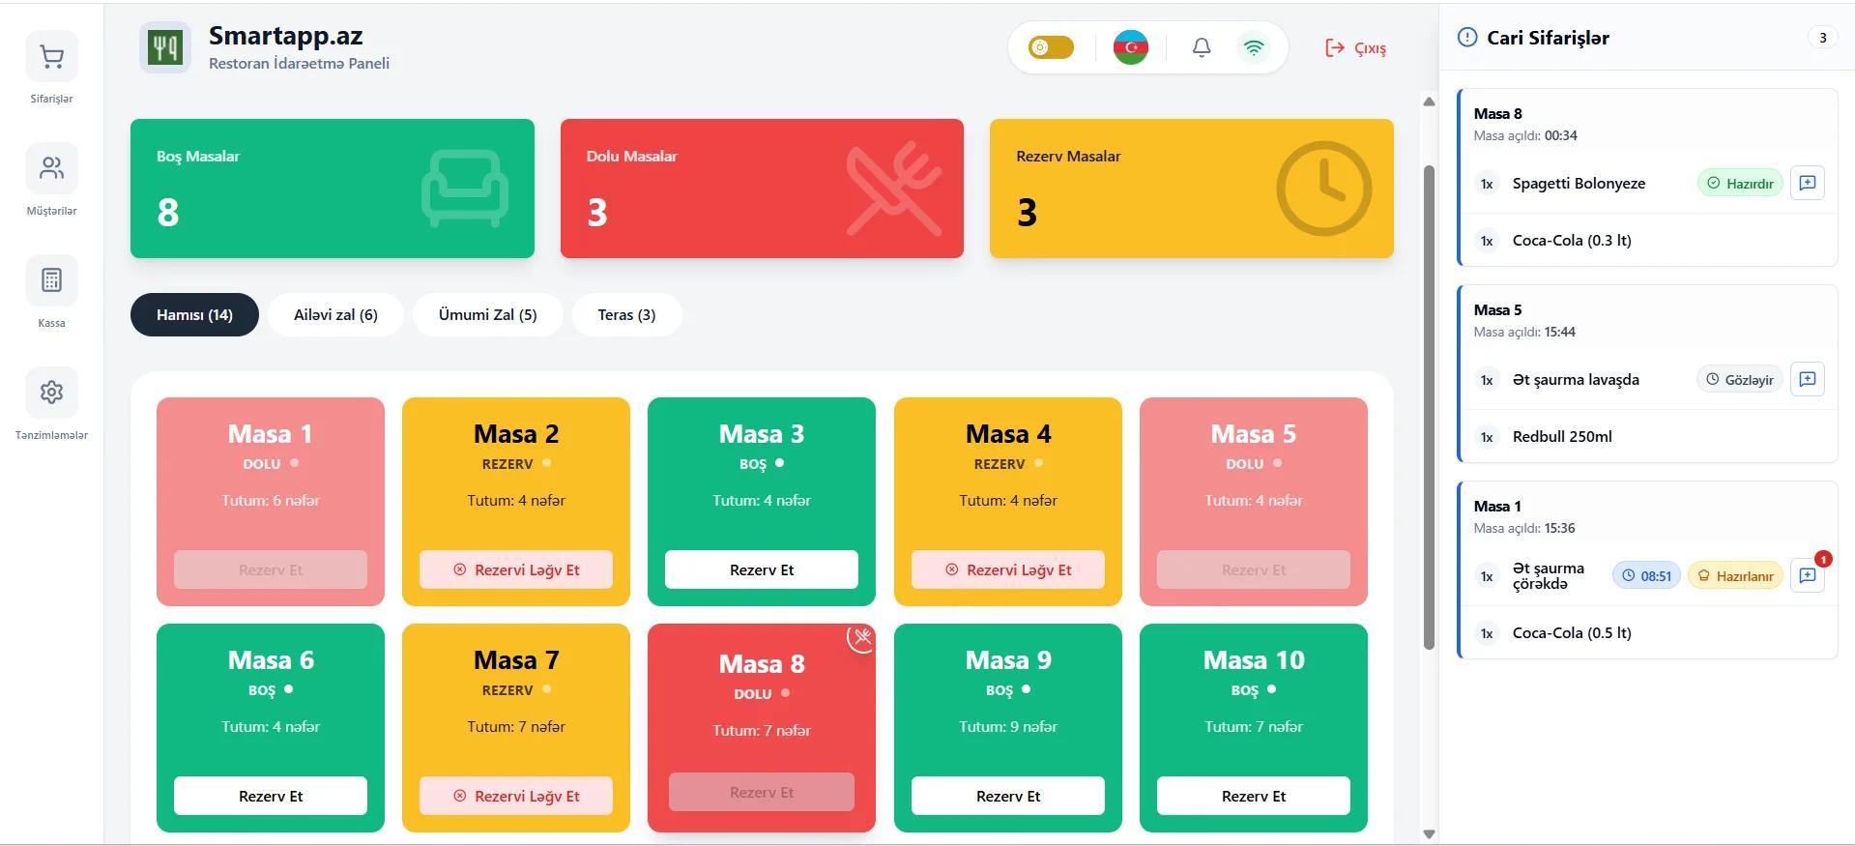The height and width of the screenshot is (846, 1855).
Task: Click Rezervi Ləğv Et on Masa 2
Action: click(516, 569)
